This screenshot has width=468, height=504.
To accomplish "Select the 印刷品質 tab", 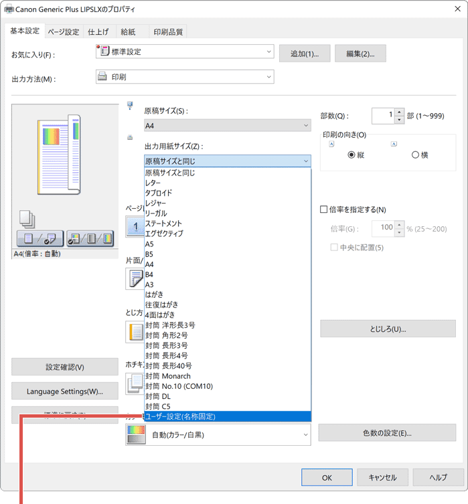I will [x=168, y=32].
